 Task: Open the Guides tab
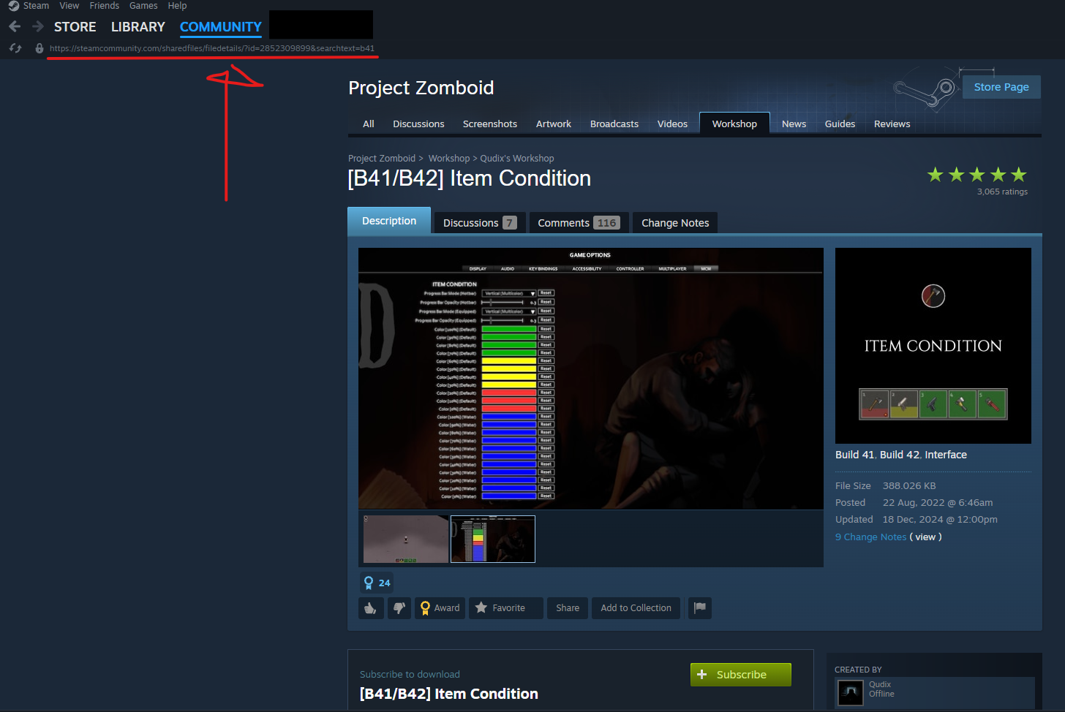840,124
